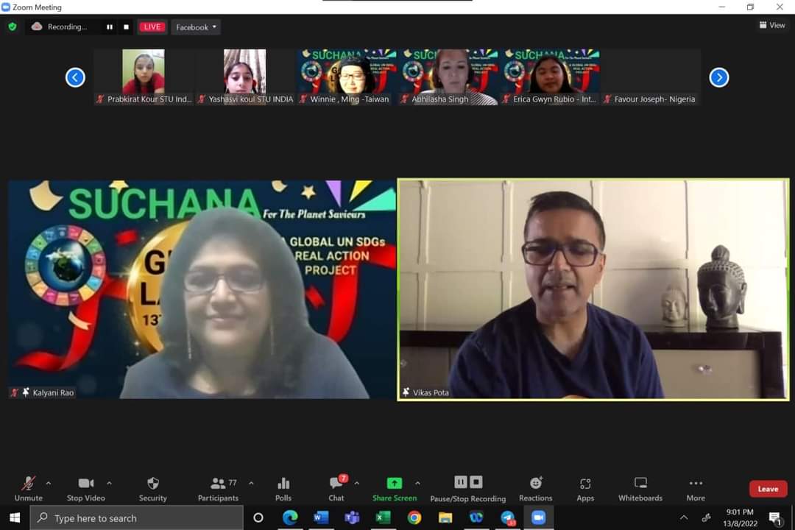Show next participants with right arrow
Viewport: 795px width, 530px height.
(x=719, y=77)
